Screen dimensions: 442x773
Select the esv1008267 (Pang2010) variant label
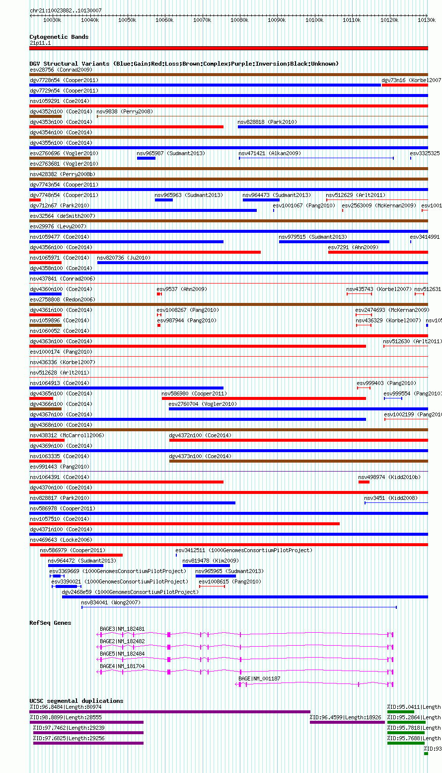pos(188,310)
